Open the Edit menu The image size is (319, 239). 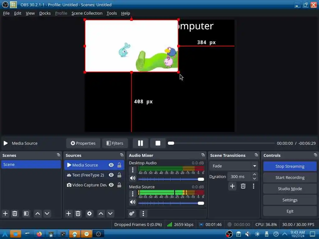17,13
